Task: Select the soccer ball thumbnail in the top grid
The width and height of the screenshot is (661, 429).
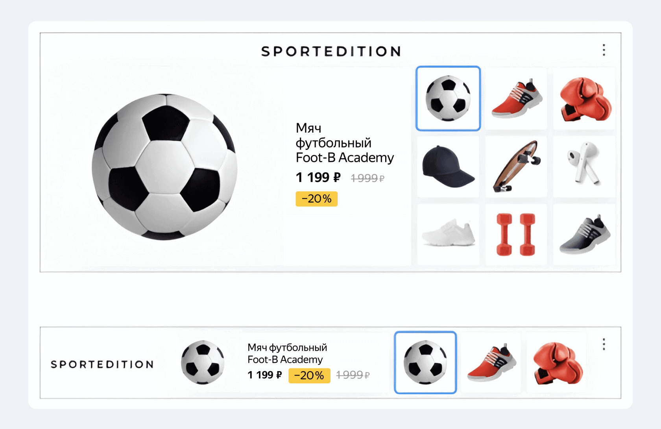Action: [x=448, y=98]
